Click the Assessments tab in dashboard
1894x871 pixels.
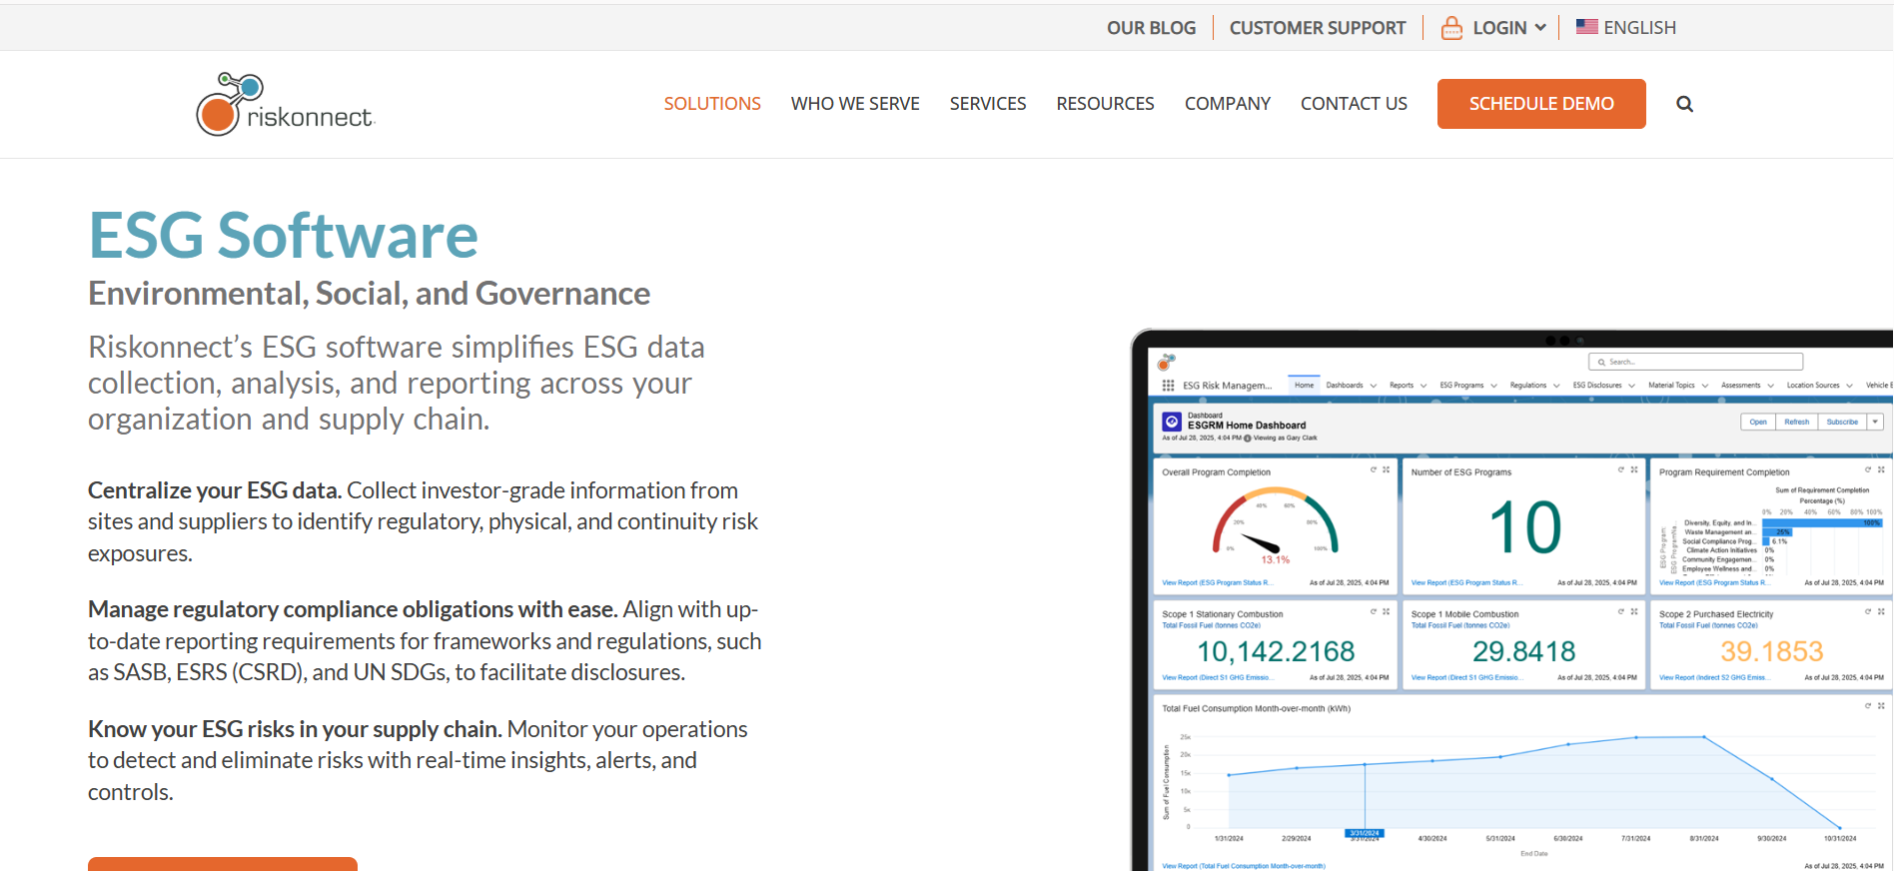click(1740, 386)
